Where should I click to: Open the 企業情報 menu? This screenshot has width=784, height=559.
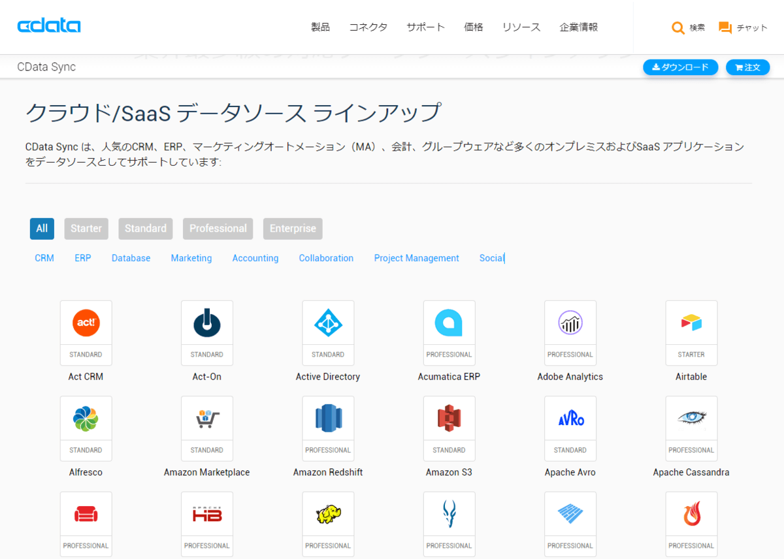[579, 27]
